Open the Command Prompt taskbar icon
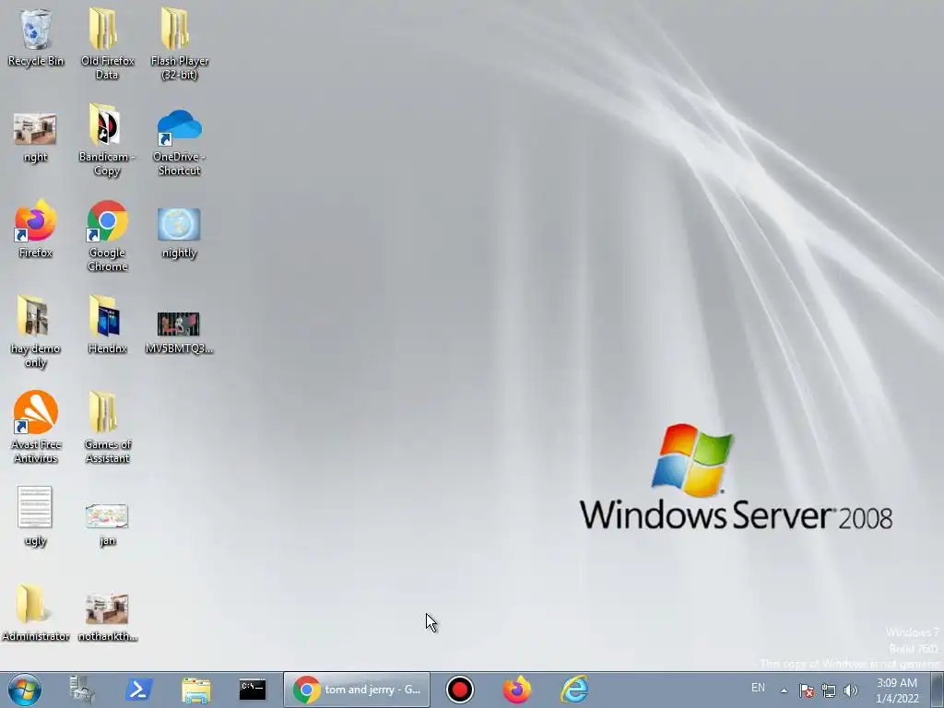This screenshot has width=944, height=708. coord(253,690)
